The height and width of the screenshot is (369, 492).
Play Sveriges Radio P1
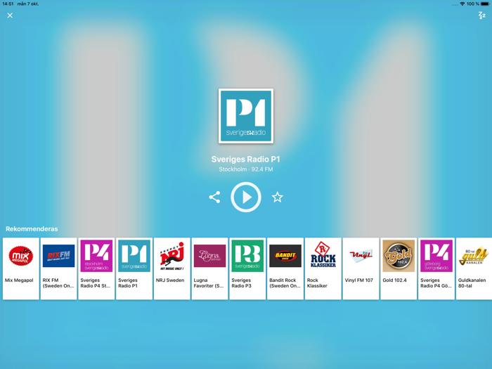coord(246,197)
